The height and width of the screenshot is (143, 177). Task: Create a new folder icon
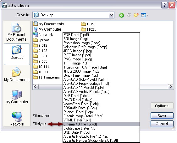point(136,15)
